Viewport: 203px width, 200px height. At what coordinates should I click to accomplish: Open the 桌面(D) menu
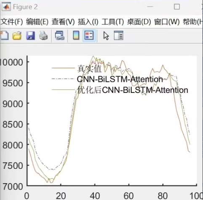coord(139,22)
